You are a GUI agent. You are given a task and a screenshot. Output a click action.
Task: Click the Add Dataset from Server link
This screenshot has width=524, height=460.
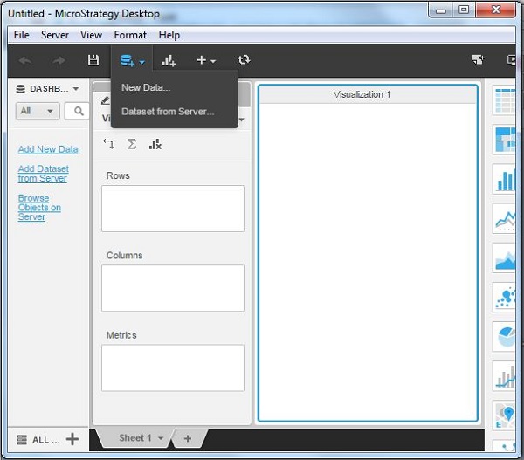click(x=43, y=174)
